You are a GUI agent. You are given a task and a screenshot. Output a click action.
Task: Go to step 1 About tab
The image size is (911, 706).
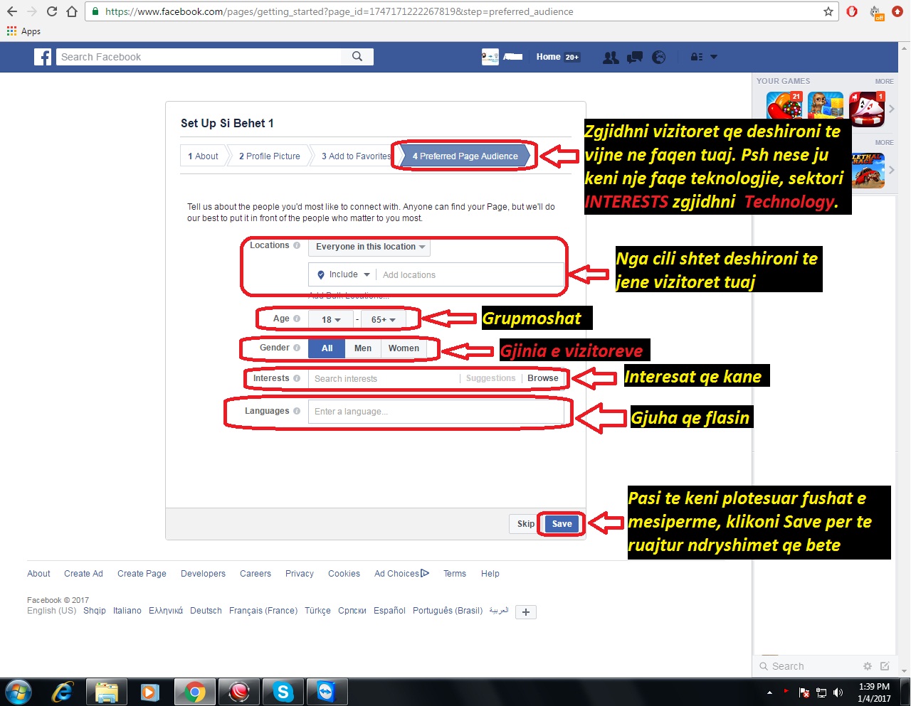tap(204, 156)
